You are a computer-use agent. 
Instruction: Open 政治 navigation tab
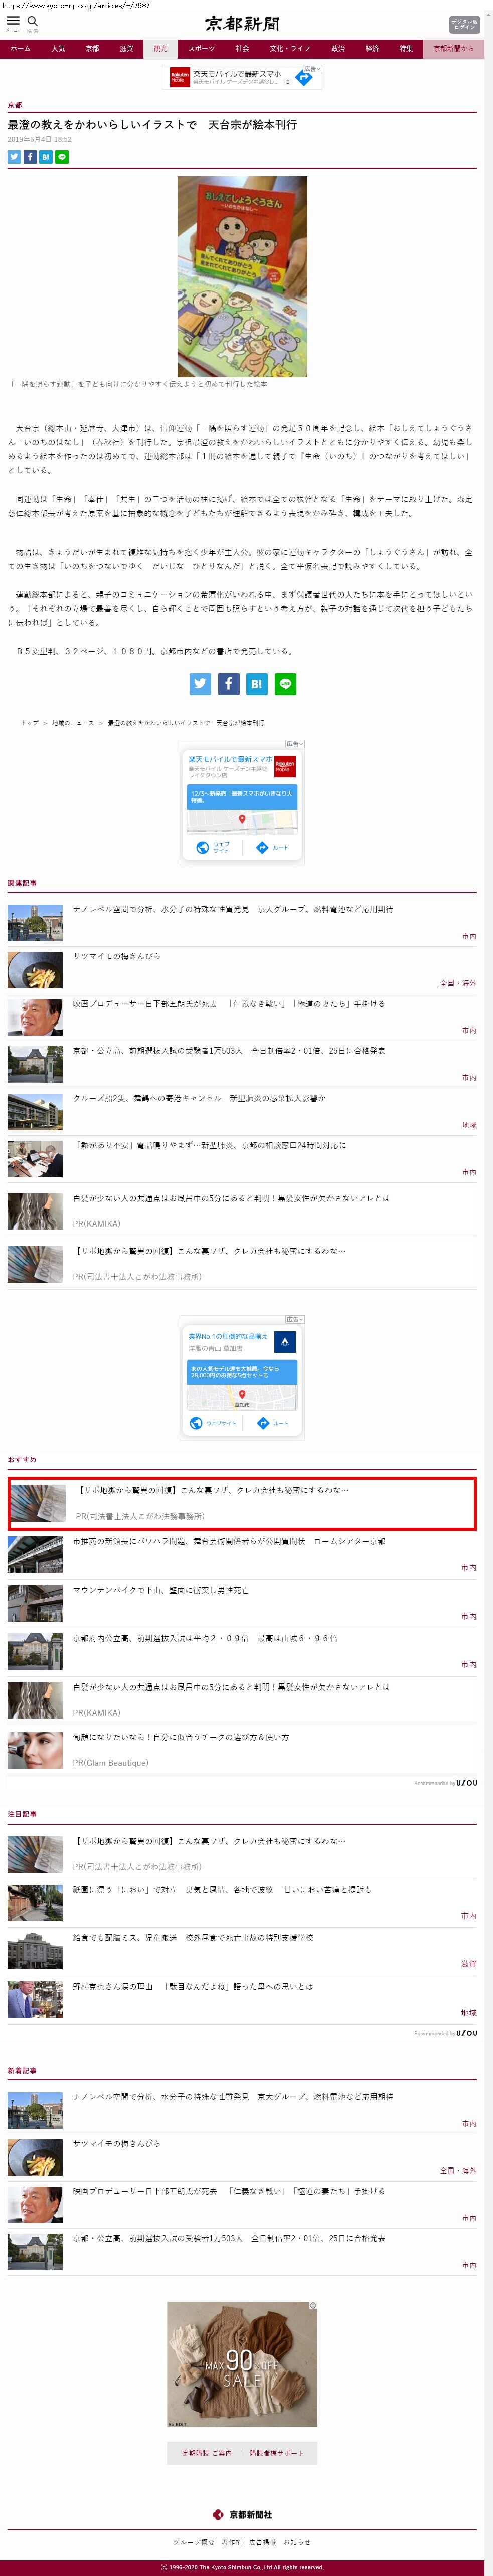[338, 48]
